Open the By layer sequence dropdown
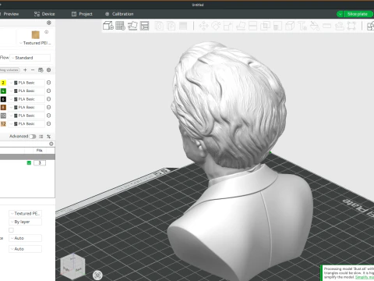374x281 pixels. click(x=25, y=222)
